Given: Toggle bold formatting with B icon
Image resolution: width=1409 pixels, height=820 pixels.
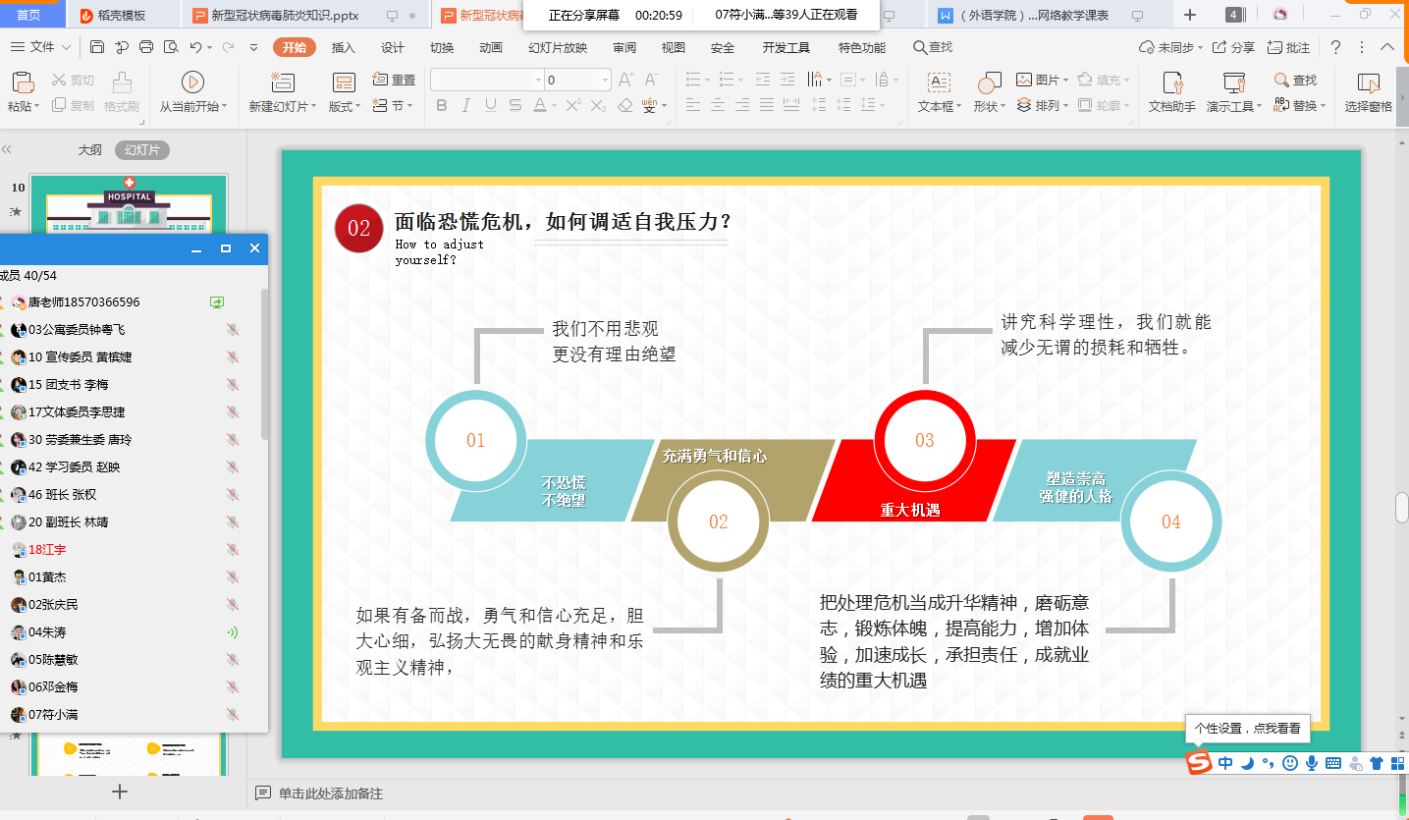Looking at the screenshot, I should click(x=441, y=106).
